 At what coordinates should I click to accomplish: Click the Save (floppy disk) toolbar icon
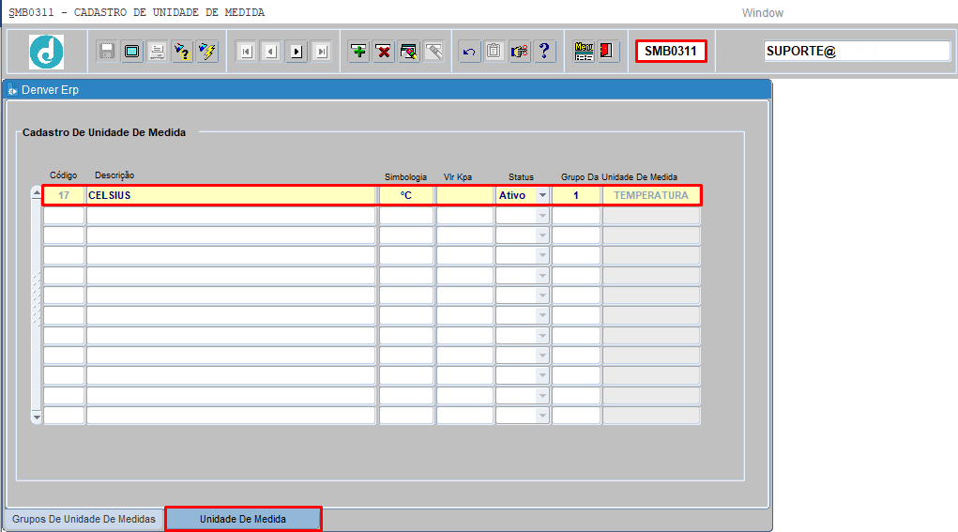tap(107, 52)
